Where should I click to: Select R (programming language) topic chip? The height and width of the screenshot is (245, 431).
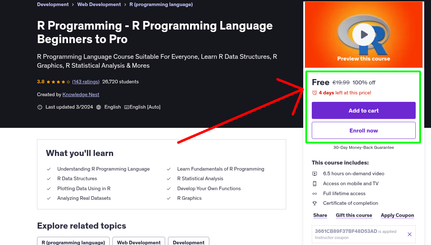tap(73, 243)
